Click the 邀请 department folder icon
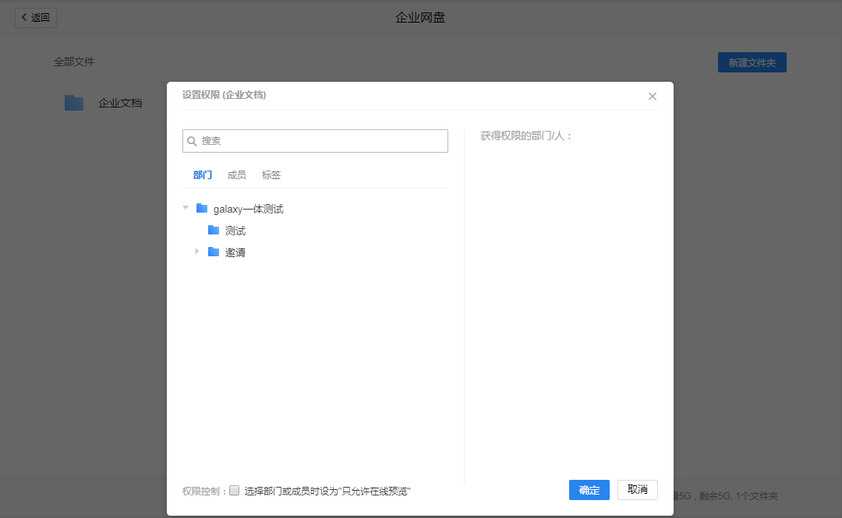 (x=214, y=252)
